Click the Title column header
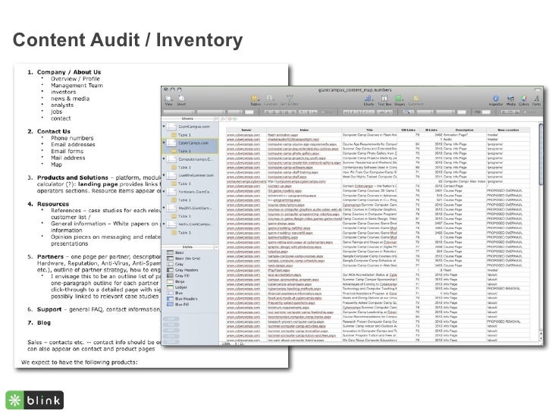Image resolution: width=552 pixels, height=414 pixels. tap(369, 130)
